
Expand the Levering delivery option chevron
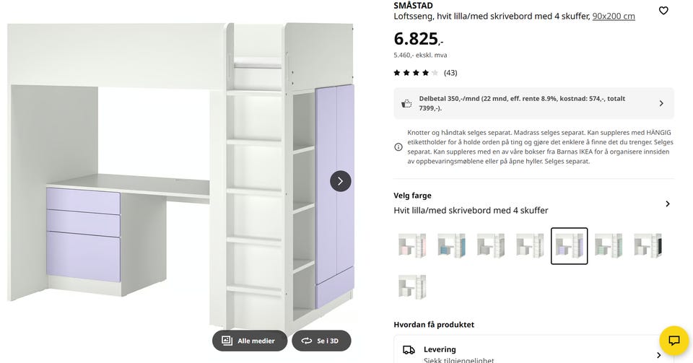point(658,354)
